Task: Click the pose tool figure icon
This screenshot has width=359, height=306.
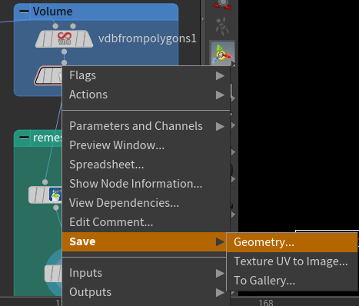Action: [222, 26]
